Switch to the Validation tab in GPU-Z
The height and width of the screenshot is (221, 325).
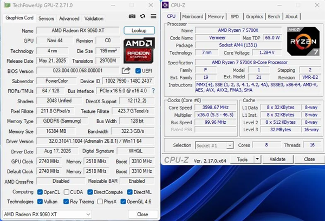pyautogui.click(x=94, y=18)
